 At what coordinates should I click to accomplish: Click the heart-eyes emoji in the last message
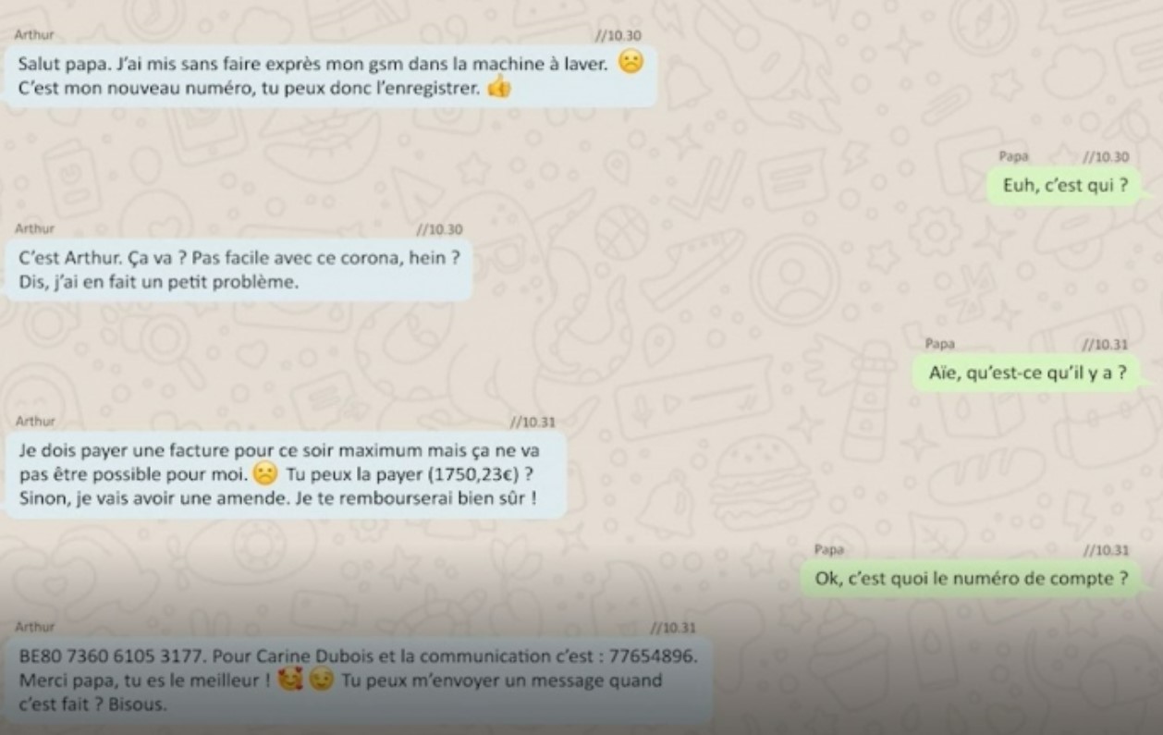tap(291, 682)
